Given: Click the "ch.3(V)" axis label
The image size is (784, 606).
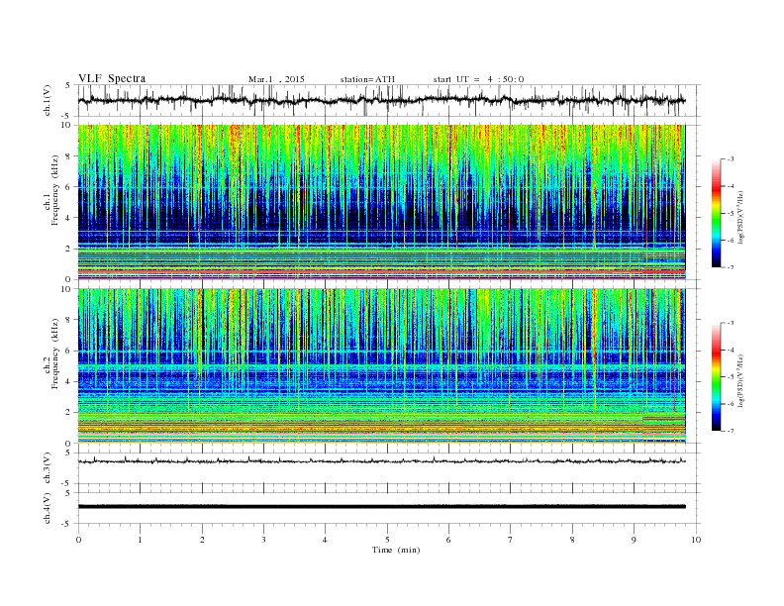Looking at the screenshot, I should pos(48,468).
